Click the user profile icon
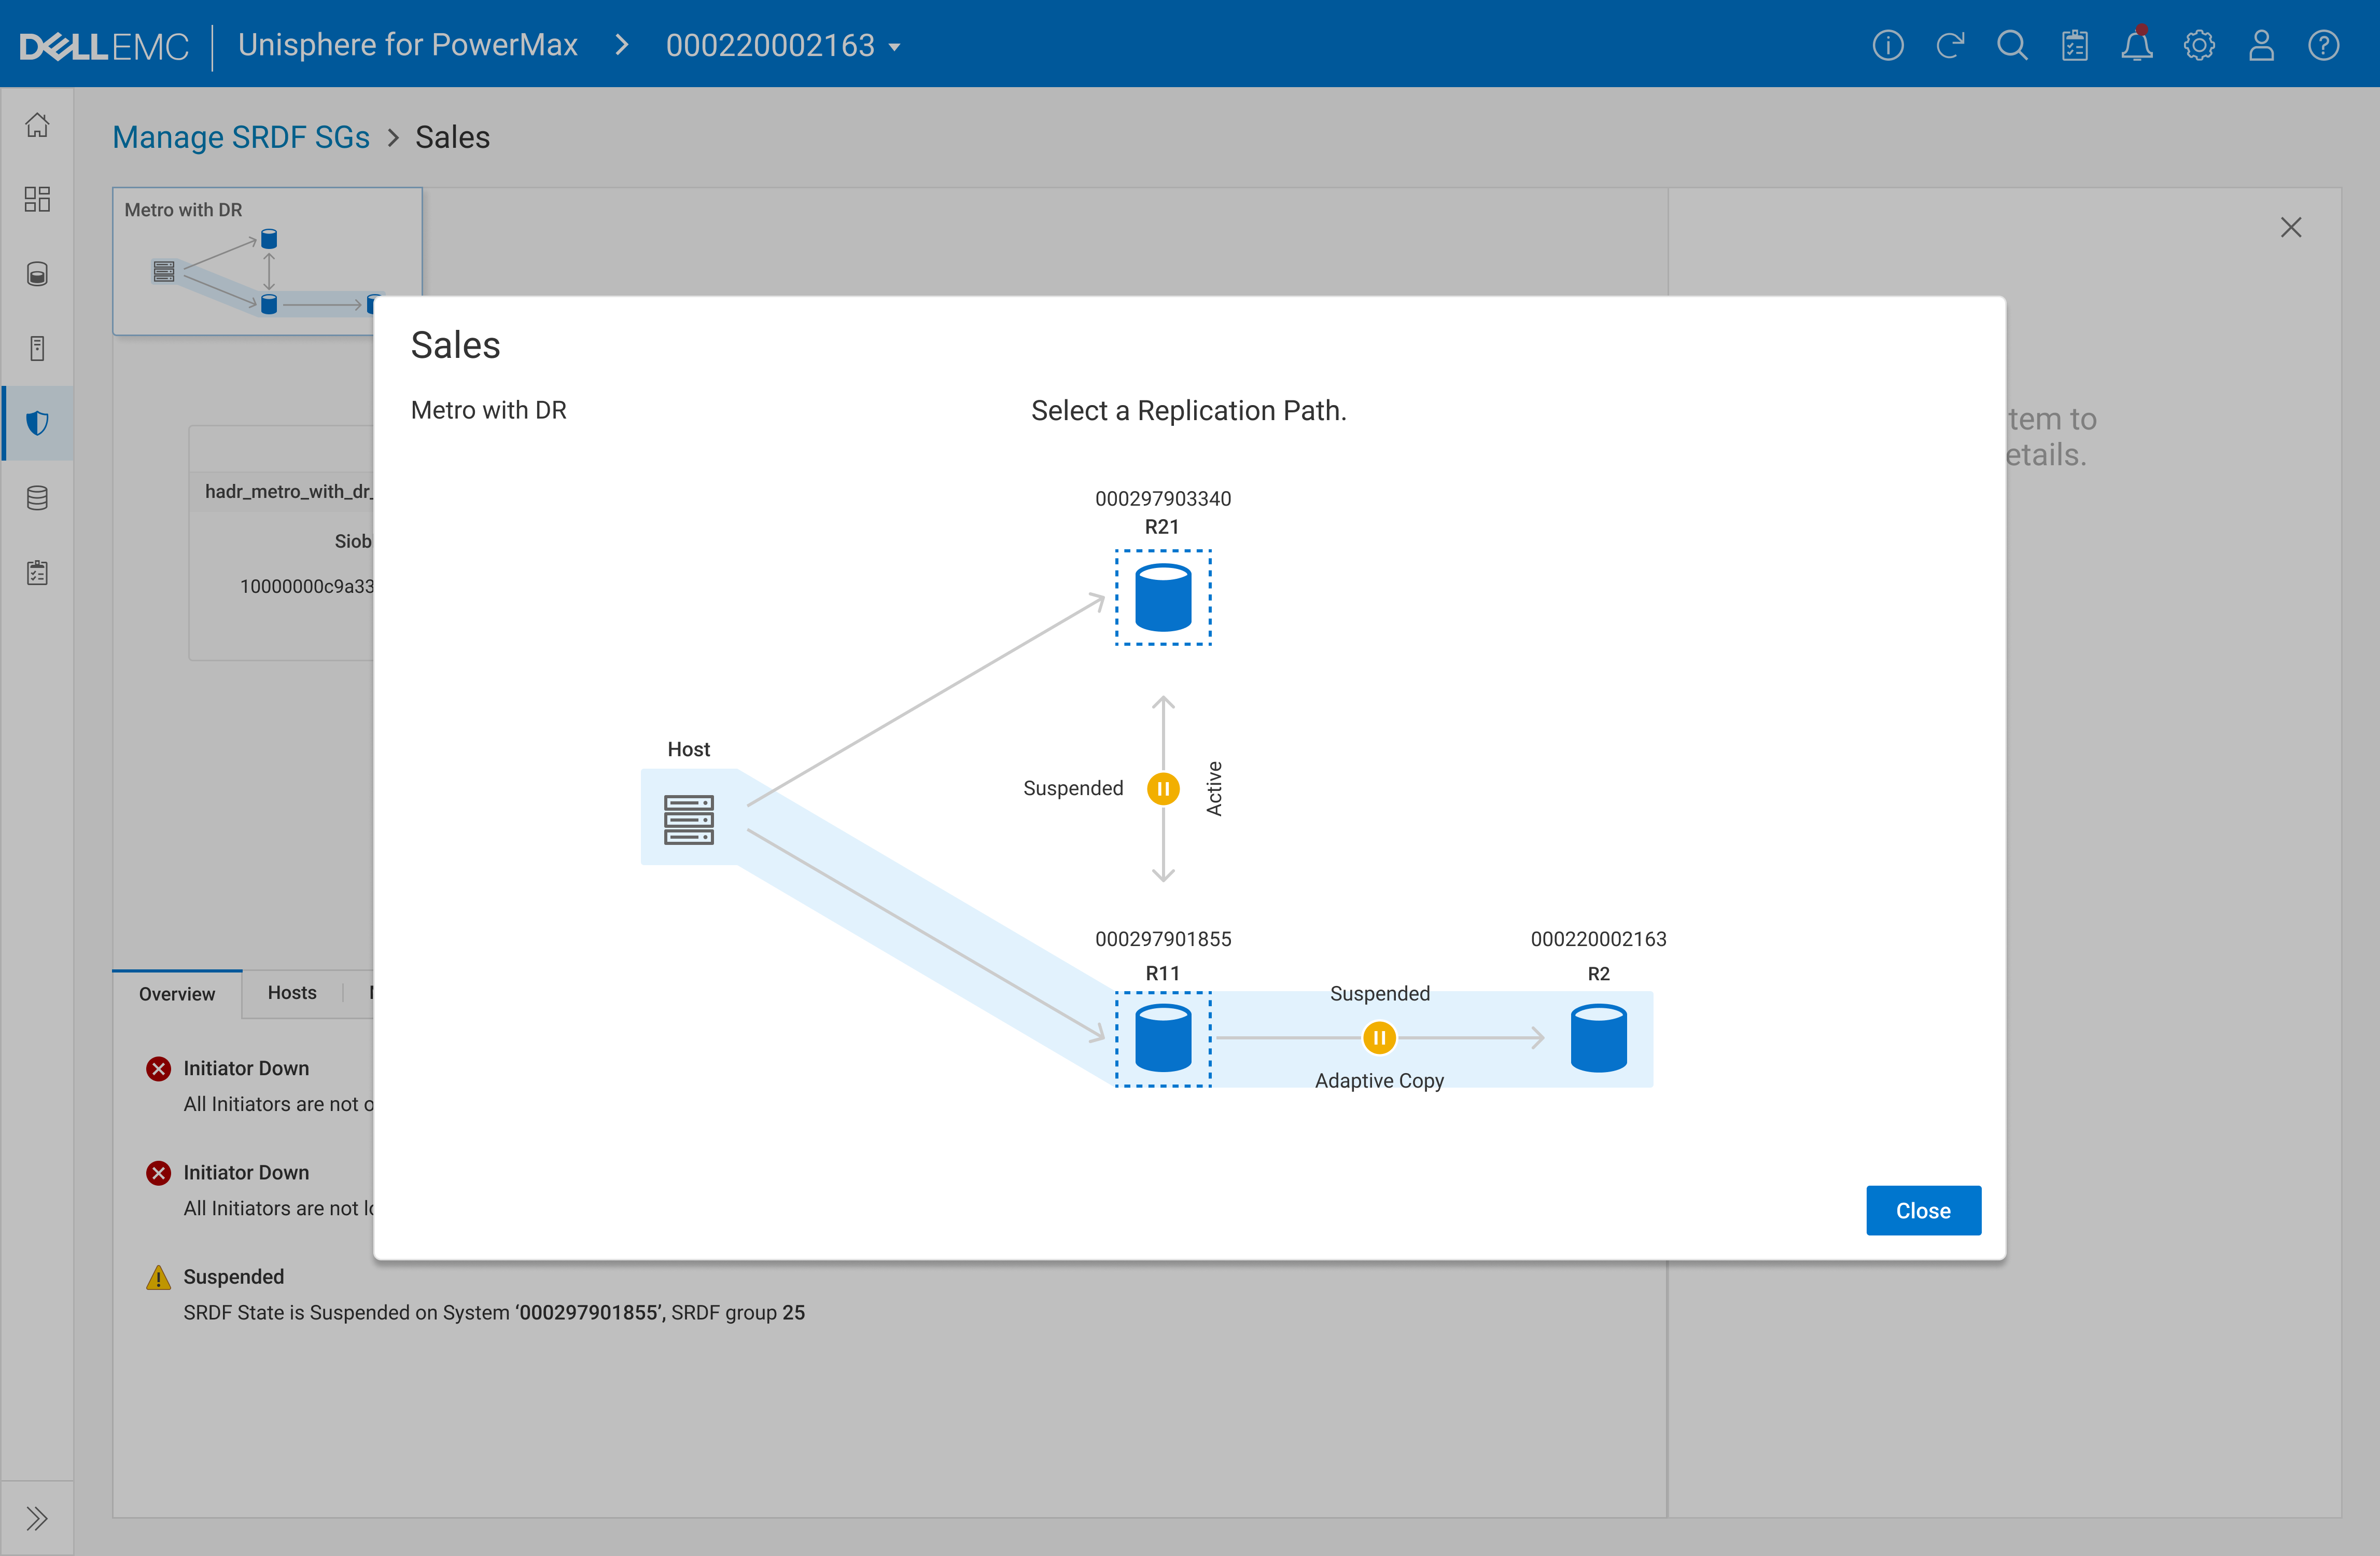This screenshot has width=2380, height=1556. [2261, 46]
